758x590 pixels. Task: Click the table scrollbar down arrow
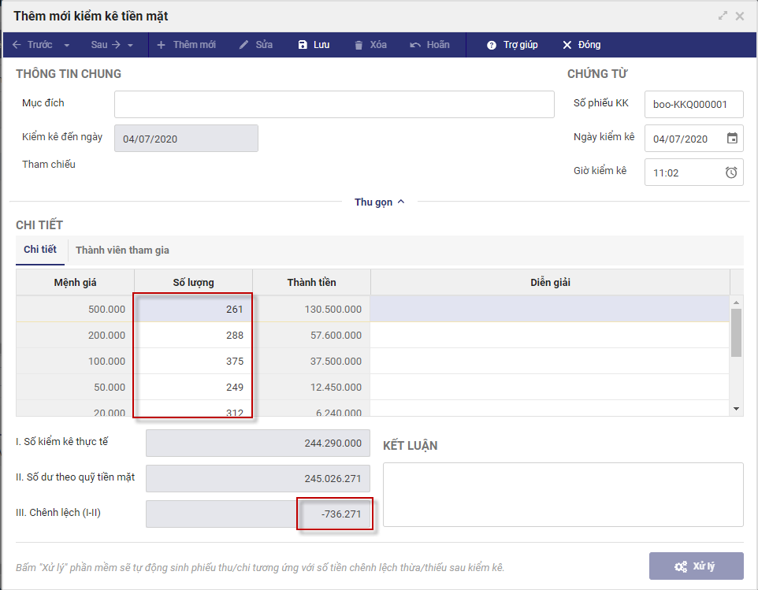tap(736, 409)
